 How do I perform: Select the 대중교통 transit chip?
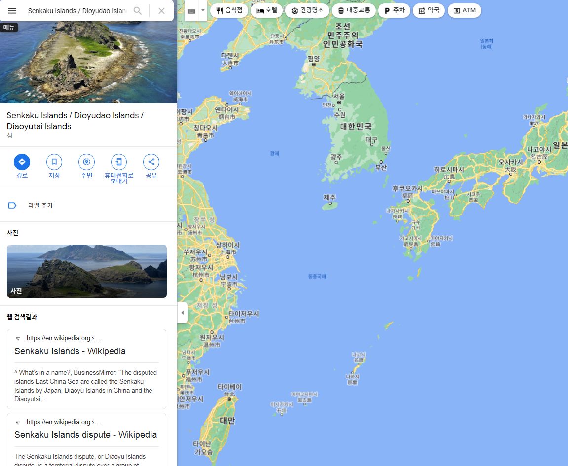[353, 10]
